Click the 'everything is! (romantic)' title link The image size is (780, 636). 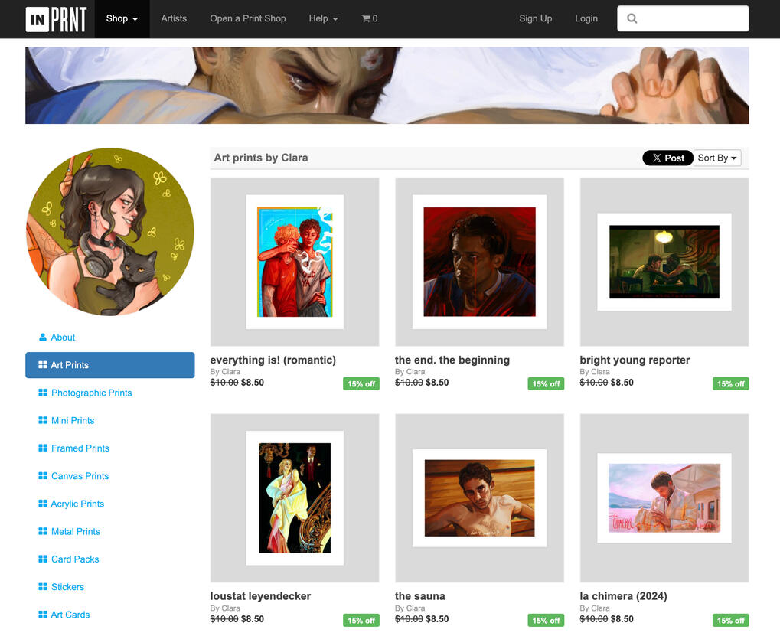[x=273, y=360]
